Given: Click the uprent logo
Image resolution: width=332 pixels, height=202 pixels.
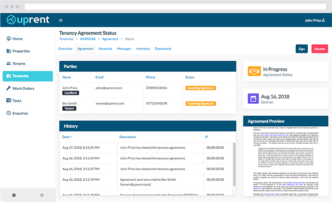Looking at the screenshot, I should [28, 20].
